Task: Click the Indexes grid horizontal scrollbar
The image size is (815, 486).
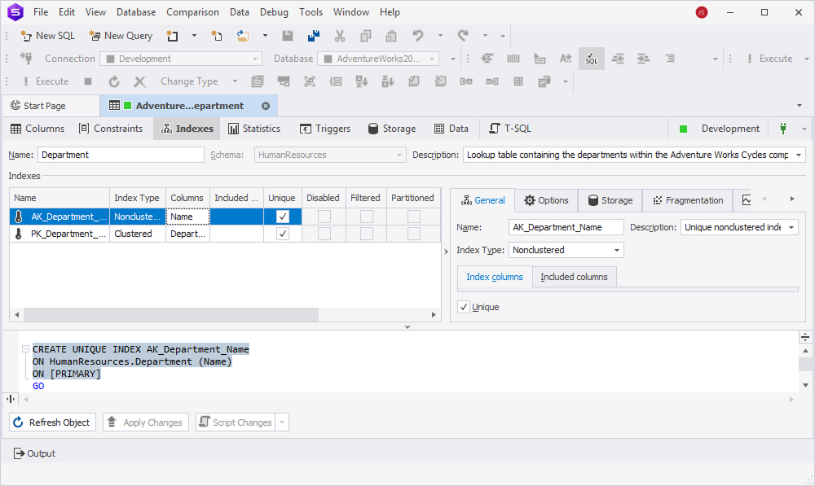Action: pyautogui.click(x=171, y=315)
